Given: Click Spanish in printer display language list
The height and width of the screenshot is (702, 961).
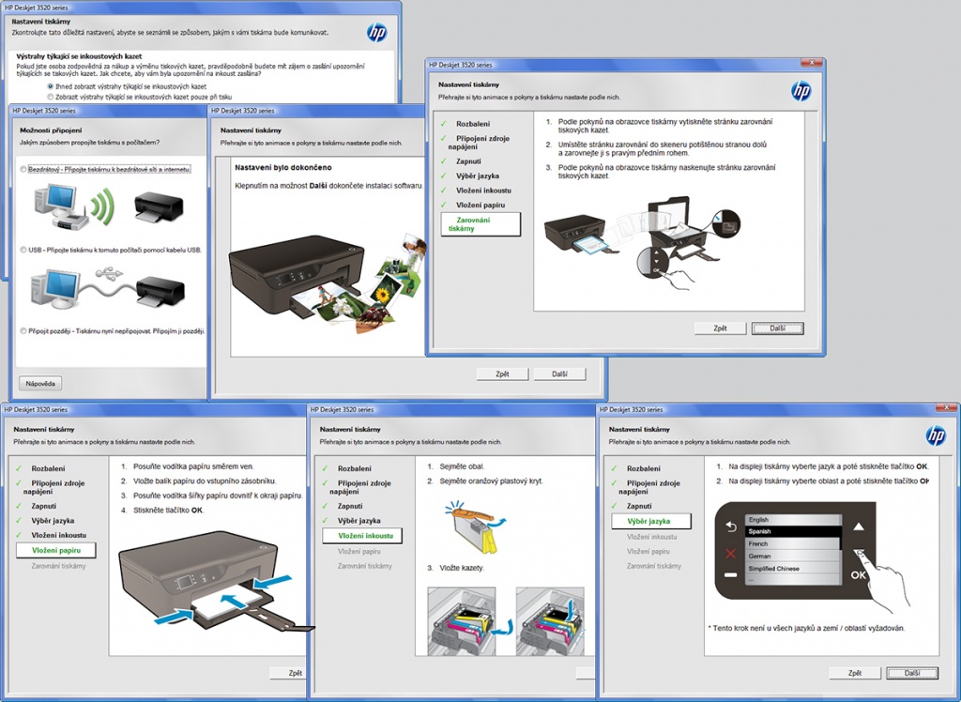Looking at the screenshot, I should pyautogui.click(x=793, y=531).
